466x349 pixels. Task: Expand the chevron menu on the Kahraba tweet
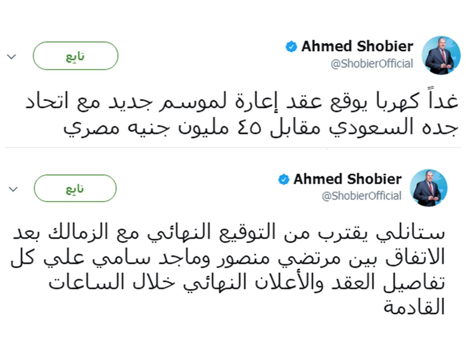click(x=12, y=57)
